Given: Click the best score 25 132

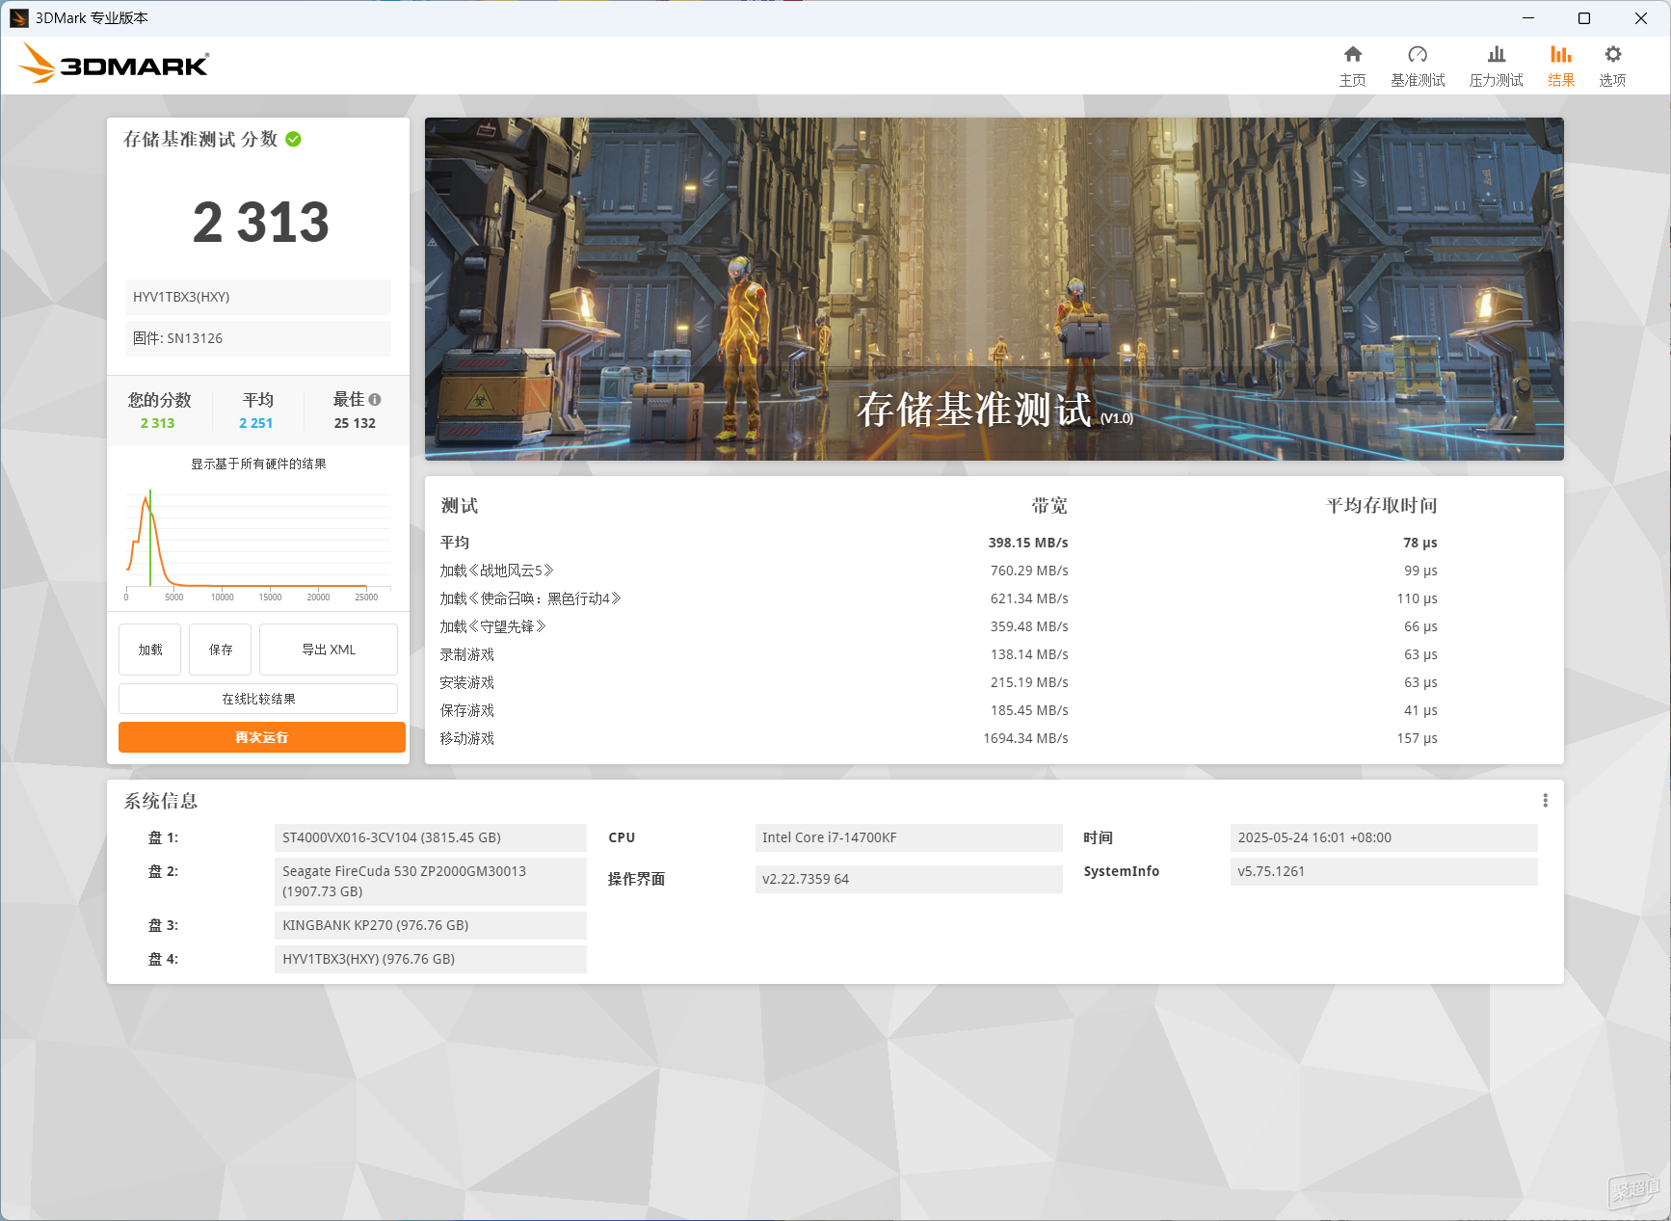Looking at the screenshot, I should [x=355, y=423].
